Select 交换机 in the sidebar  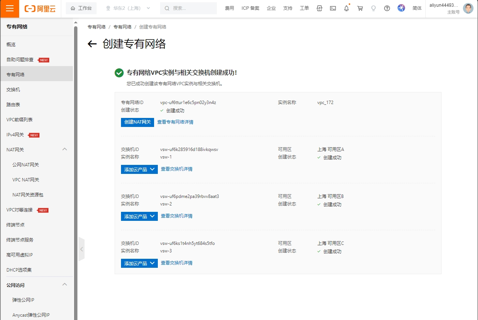(14, 90)
